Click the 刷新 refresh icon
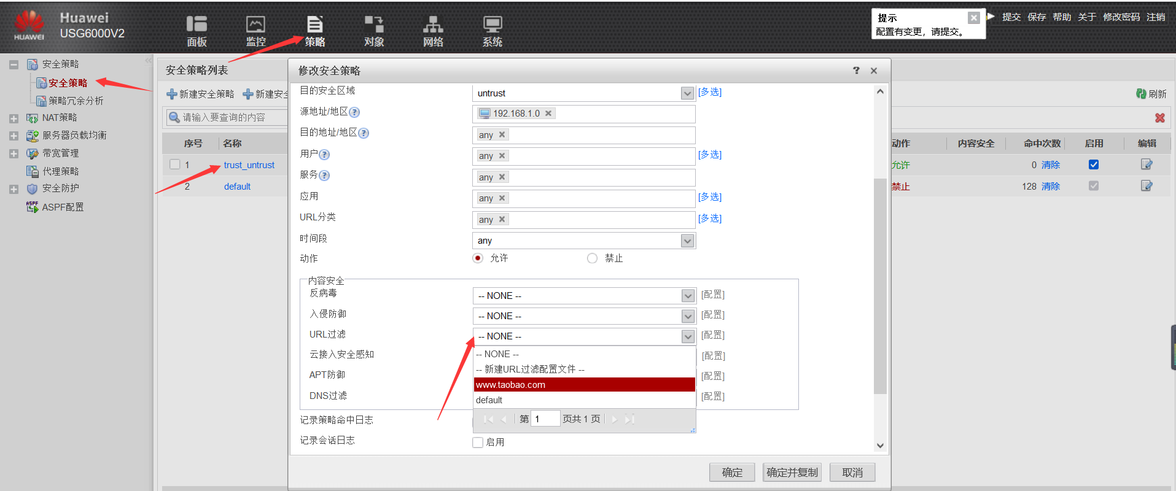This screenshot has height=491, width=1176. tap(1140, 94)
